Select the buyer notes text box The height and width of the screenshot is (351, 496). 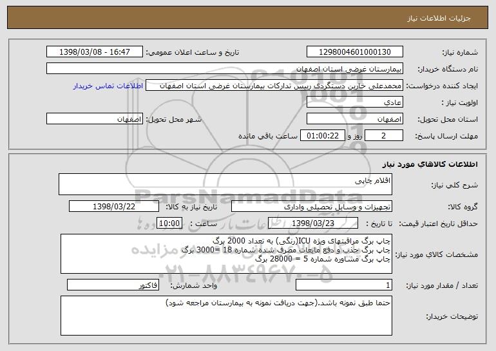click(226, 316)
